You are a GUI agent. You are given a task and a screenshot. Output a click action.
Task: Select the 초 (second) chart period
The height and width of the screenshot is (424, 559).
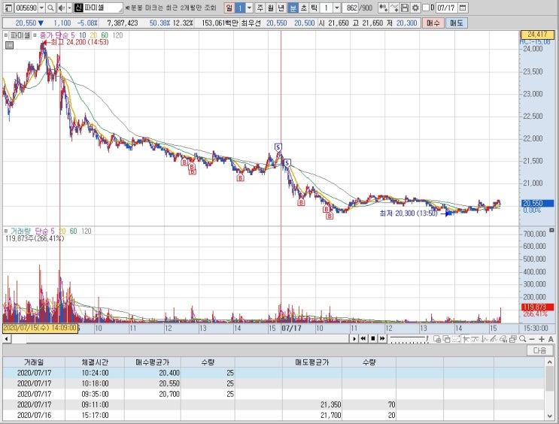pyautogui.click(x=303, y=8)
